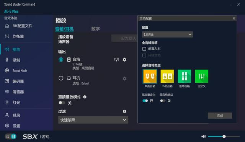The image size is (245, 142).
Task: Click the SBX logo at bottom
Action: point(30,137)
